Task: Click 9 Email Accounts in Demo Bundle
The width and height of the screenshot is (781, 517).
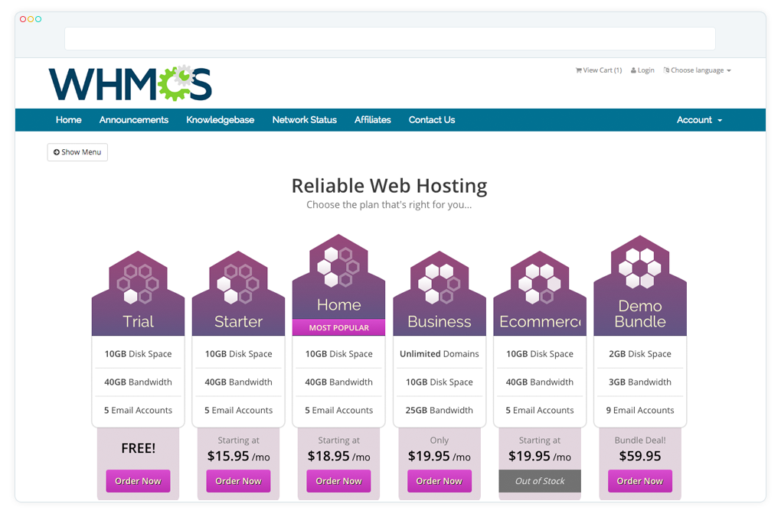Action: [x=640, y=410]
